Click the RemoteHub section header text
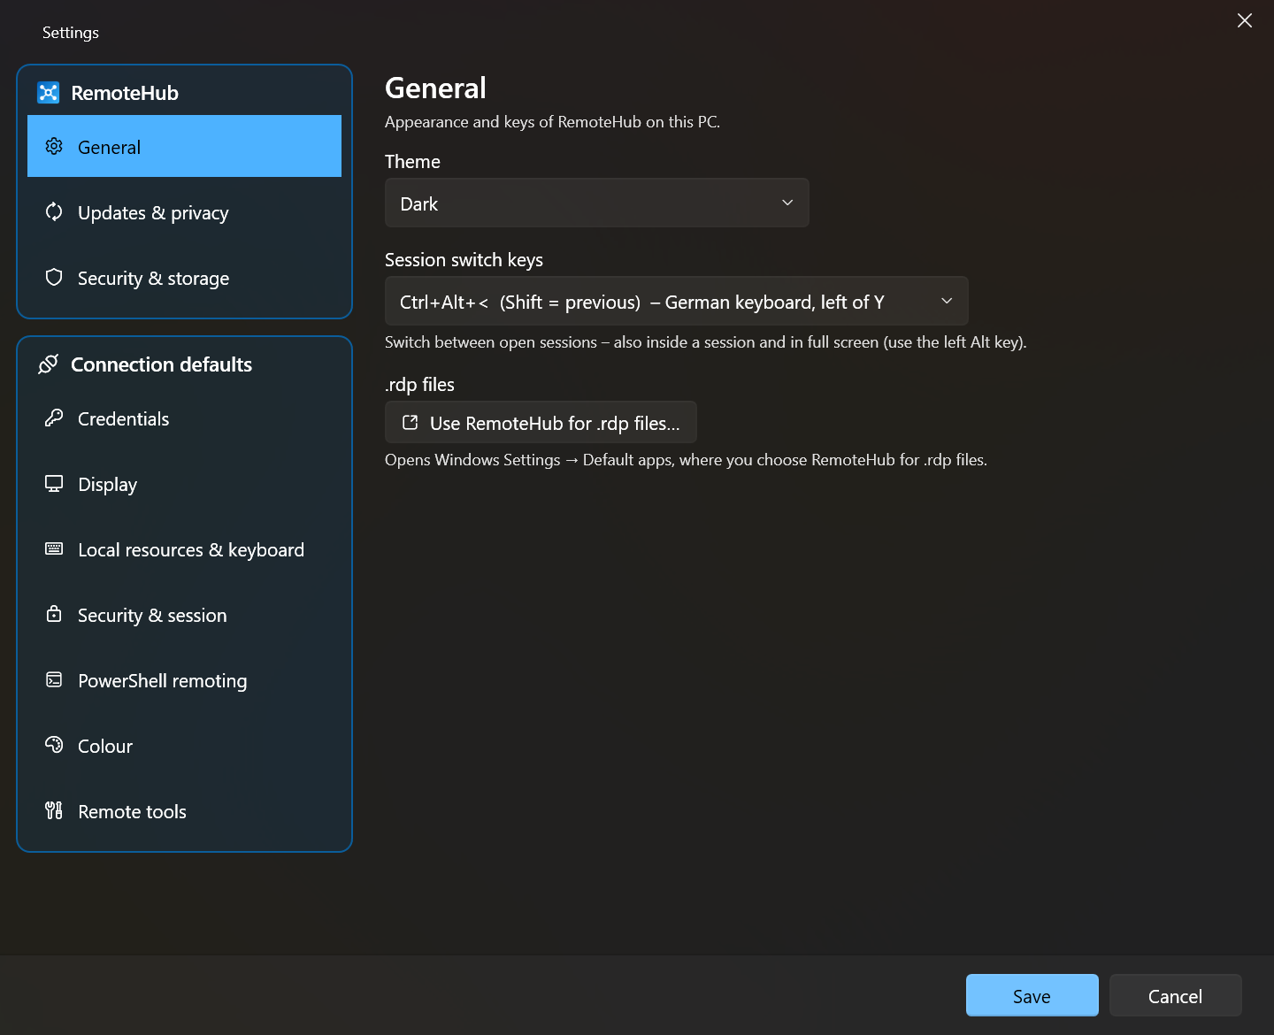1274x1035 pixels. coord(125,93)
